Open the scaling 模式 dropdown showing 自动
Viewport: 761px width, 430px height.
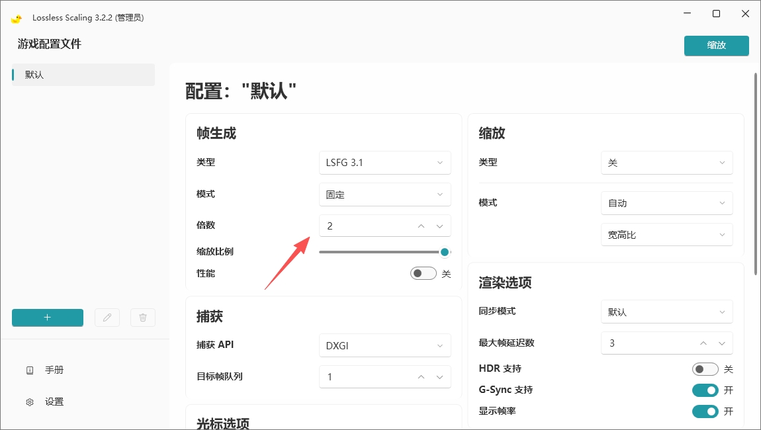tap(667, 203)
